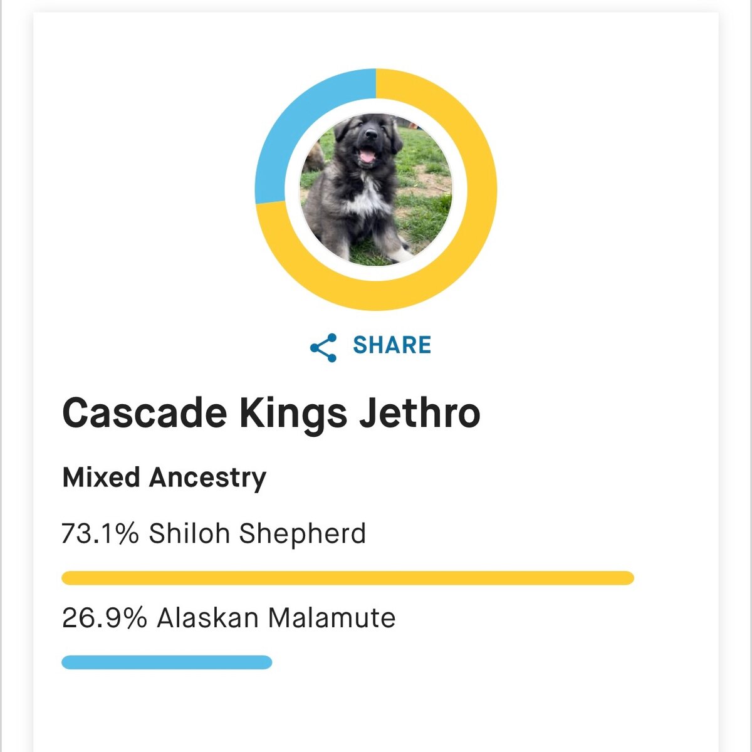Tap the 26.9% percentage value
The width and height of the screenshot is (752, 752).
(x=104, y=618)
